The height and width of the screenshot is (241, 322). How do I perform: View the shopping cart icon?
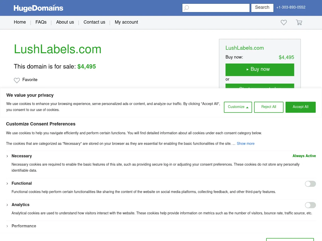tap(299, 22)
